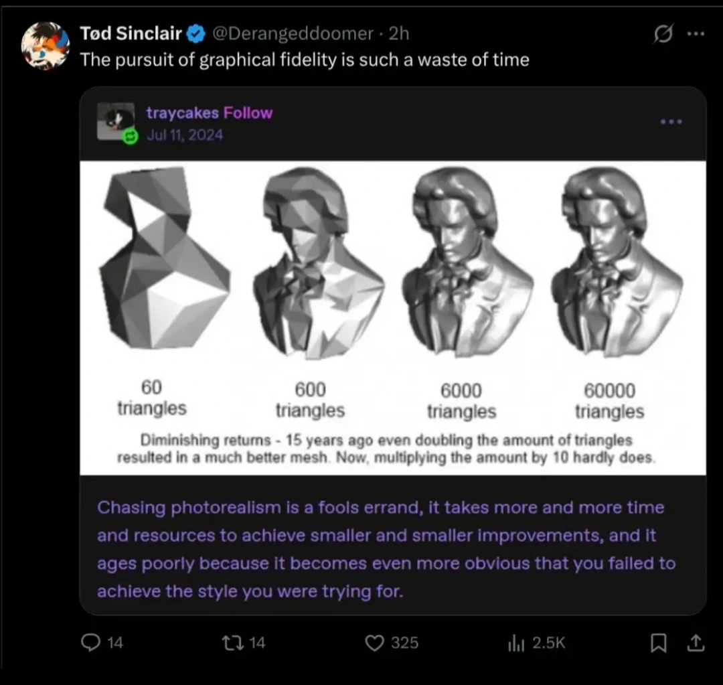Open the triangle-count bust comparison image
The height and width of the screenshot is (685, 723).
(x=393, y=318)
